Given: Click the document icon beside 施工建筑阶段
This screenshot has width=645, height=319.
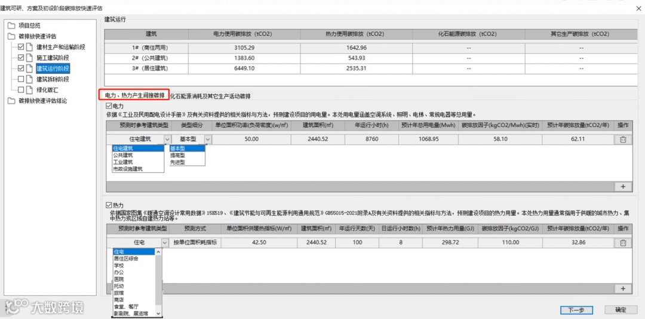Looking at the screenshot, I should point(30,57).
